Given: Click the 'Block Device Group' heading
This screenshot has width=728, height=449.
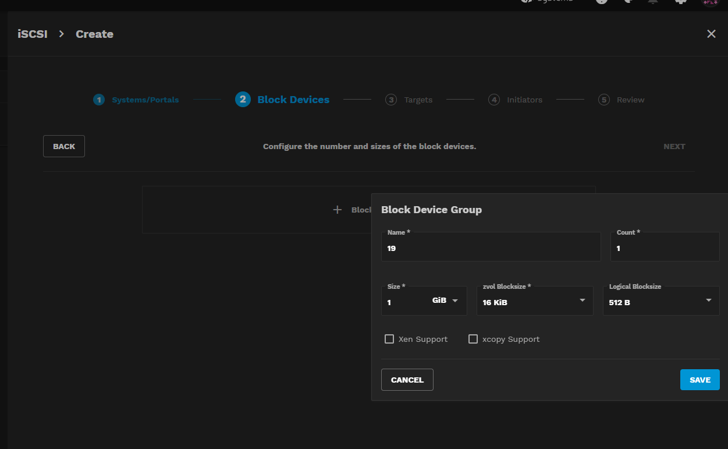Looking at the screenshot, I should click(x=431, y=210).
